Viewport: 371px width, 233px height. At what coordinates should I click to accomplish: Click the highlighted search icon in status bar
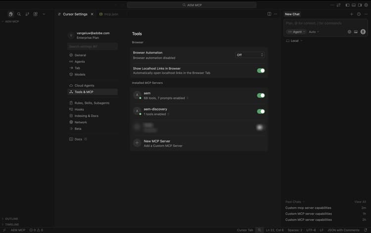point(259,230)
